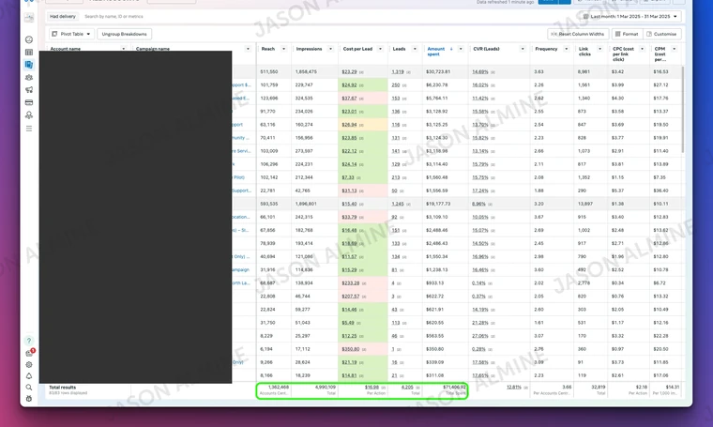This screenshot has height=427, width=713.
Task: Click the Total results label
Action: [x=62, y=388]
